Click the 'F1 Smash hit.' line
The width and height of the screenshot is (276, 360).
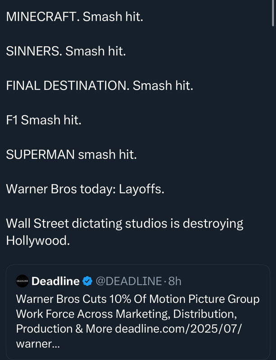click(x=44, y=120)
